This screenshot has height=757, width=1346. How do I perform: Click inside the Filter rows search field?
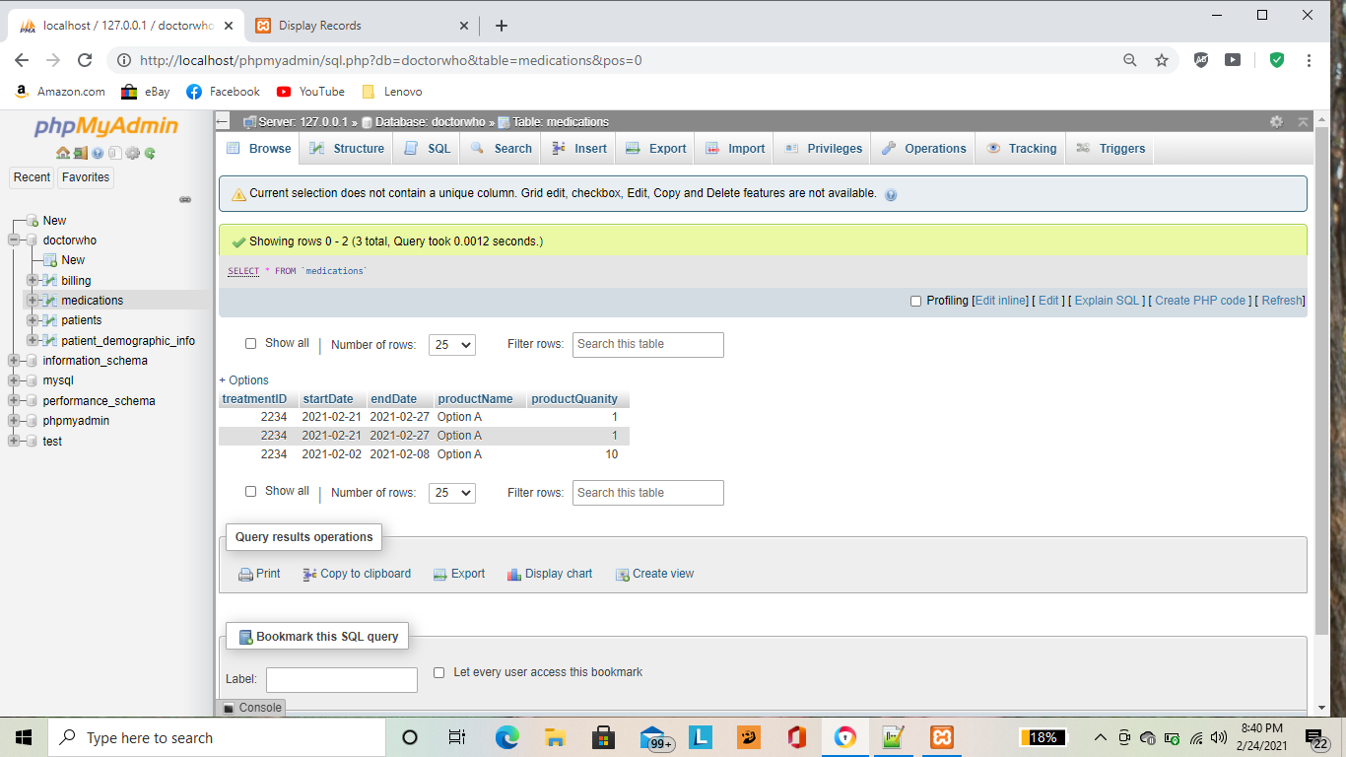tap(647, 344)
